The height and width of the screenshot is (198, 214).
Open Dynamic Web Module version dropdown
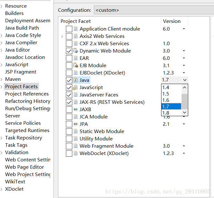[184, 51]
